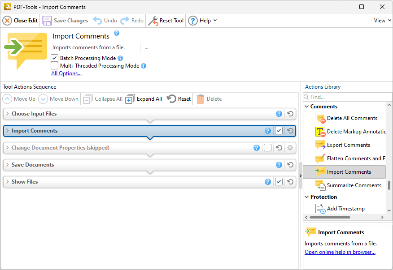
Task: Click reset icon on Import Comments action row
Action: coord(290,131)
